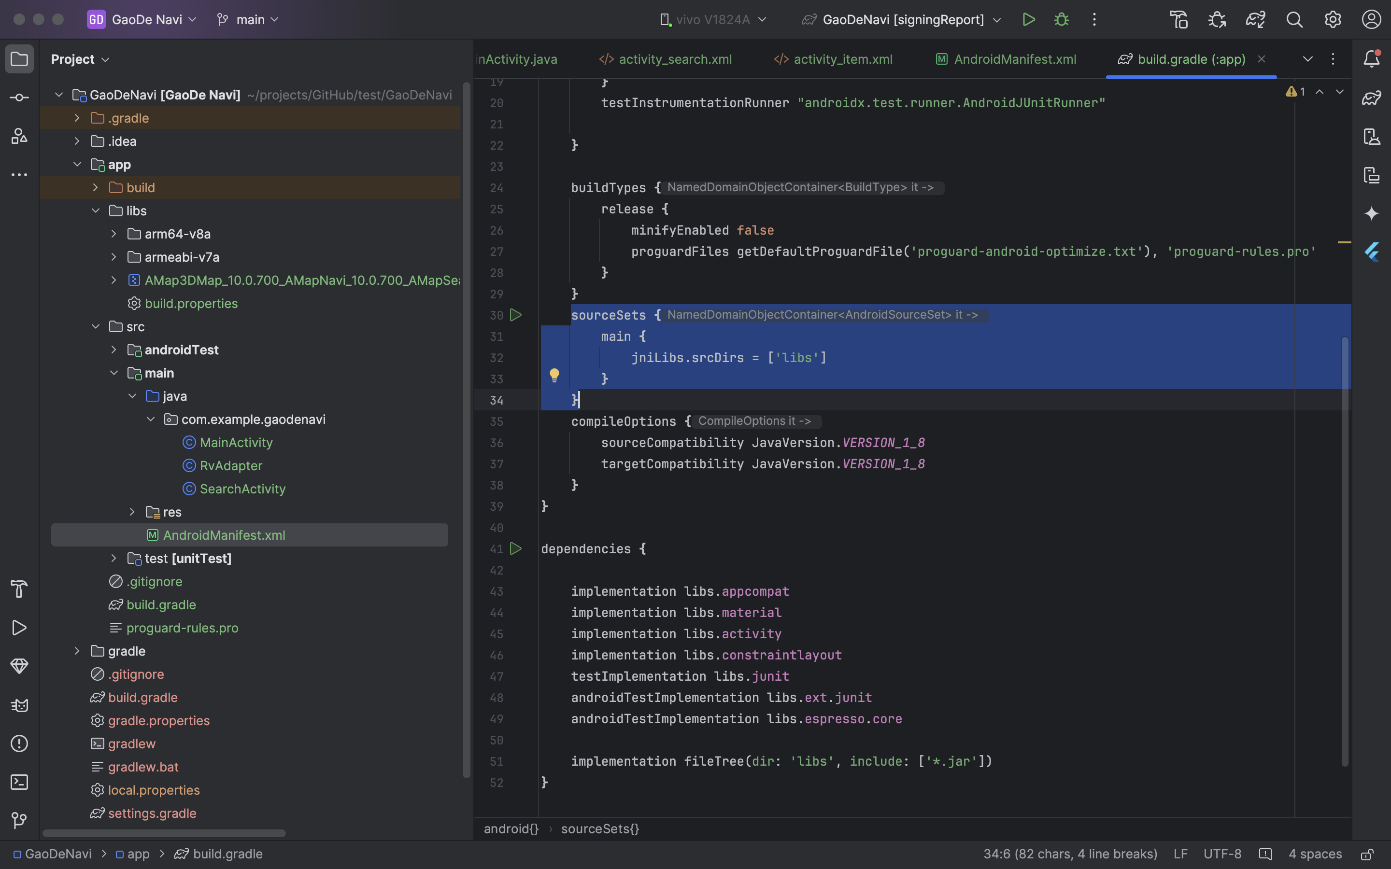Open the account profile icon
Screen dimensions: 1391x869
coord(1371,19)
